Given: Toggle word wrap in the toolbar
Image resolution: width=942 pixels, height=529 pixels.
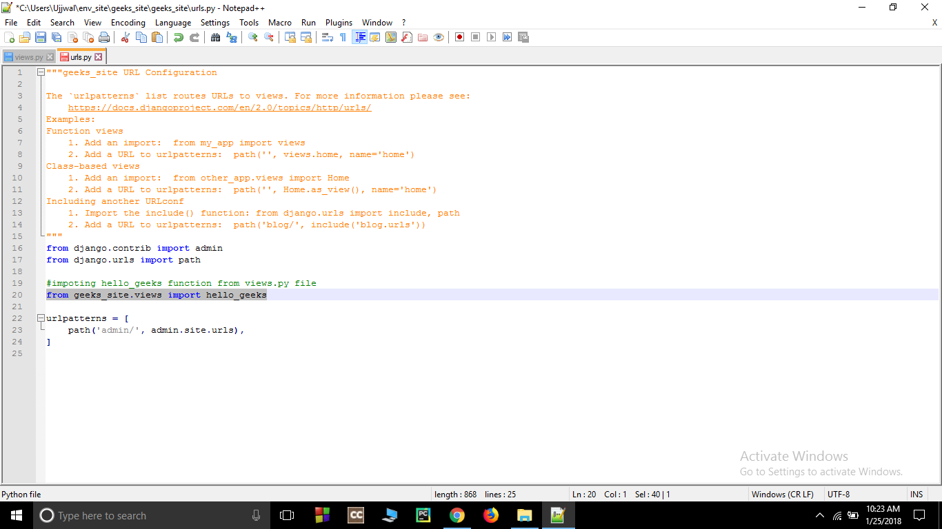Looking at the screenshot, I should tap(328, 37).
